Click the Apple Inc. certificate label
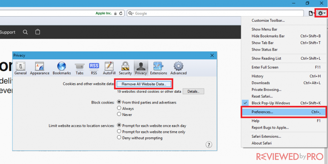This screenshot has height=164, width=328. point(103,13)
